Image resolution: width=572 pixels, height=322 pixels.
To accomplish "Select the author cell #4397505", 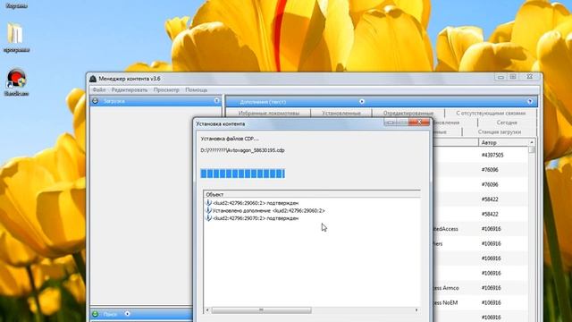I will point(492,155).
